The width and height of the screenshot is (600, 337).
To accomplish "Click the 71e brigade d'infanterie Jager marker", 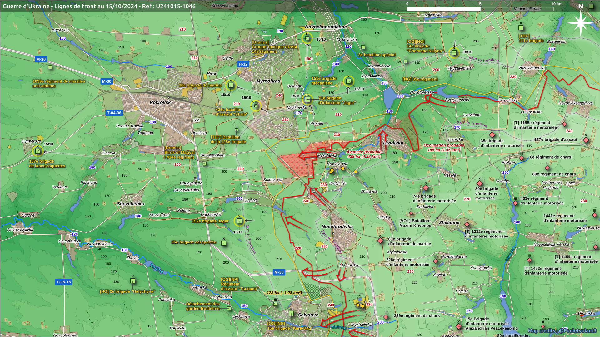I will 307,100.
